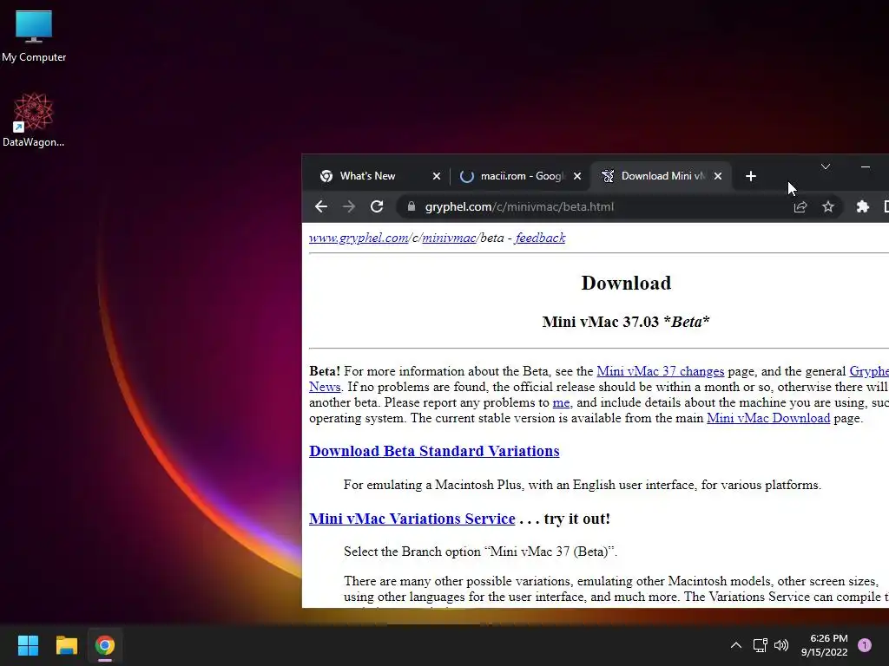Open the volume tray icon
Image resolution: width=889 pixels, height=666 pixels.
coord(781,645)
